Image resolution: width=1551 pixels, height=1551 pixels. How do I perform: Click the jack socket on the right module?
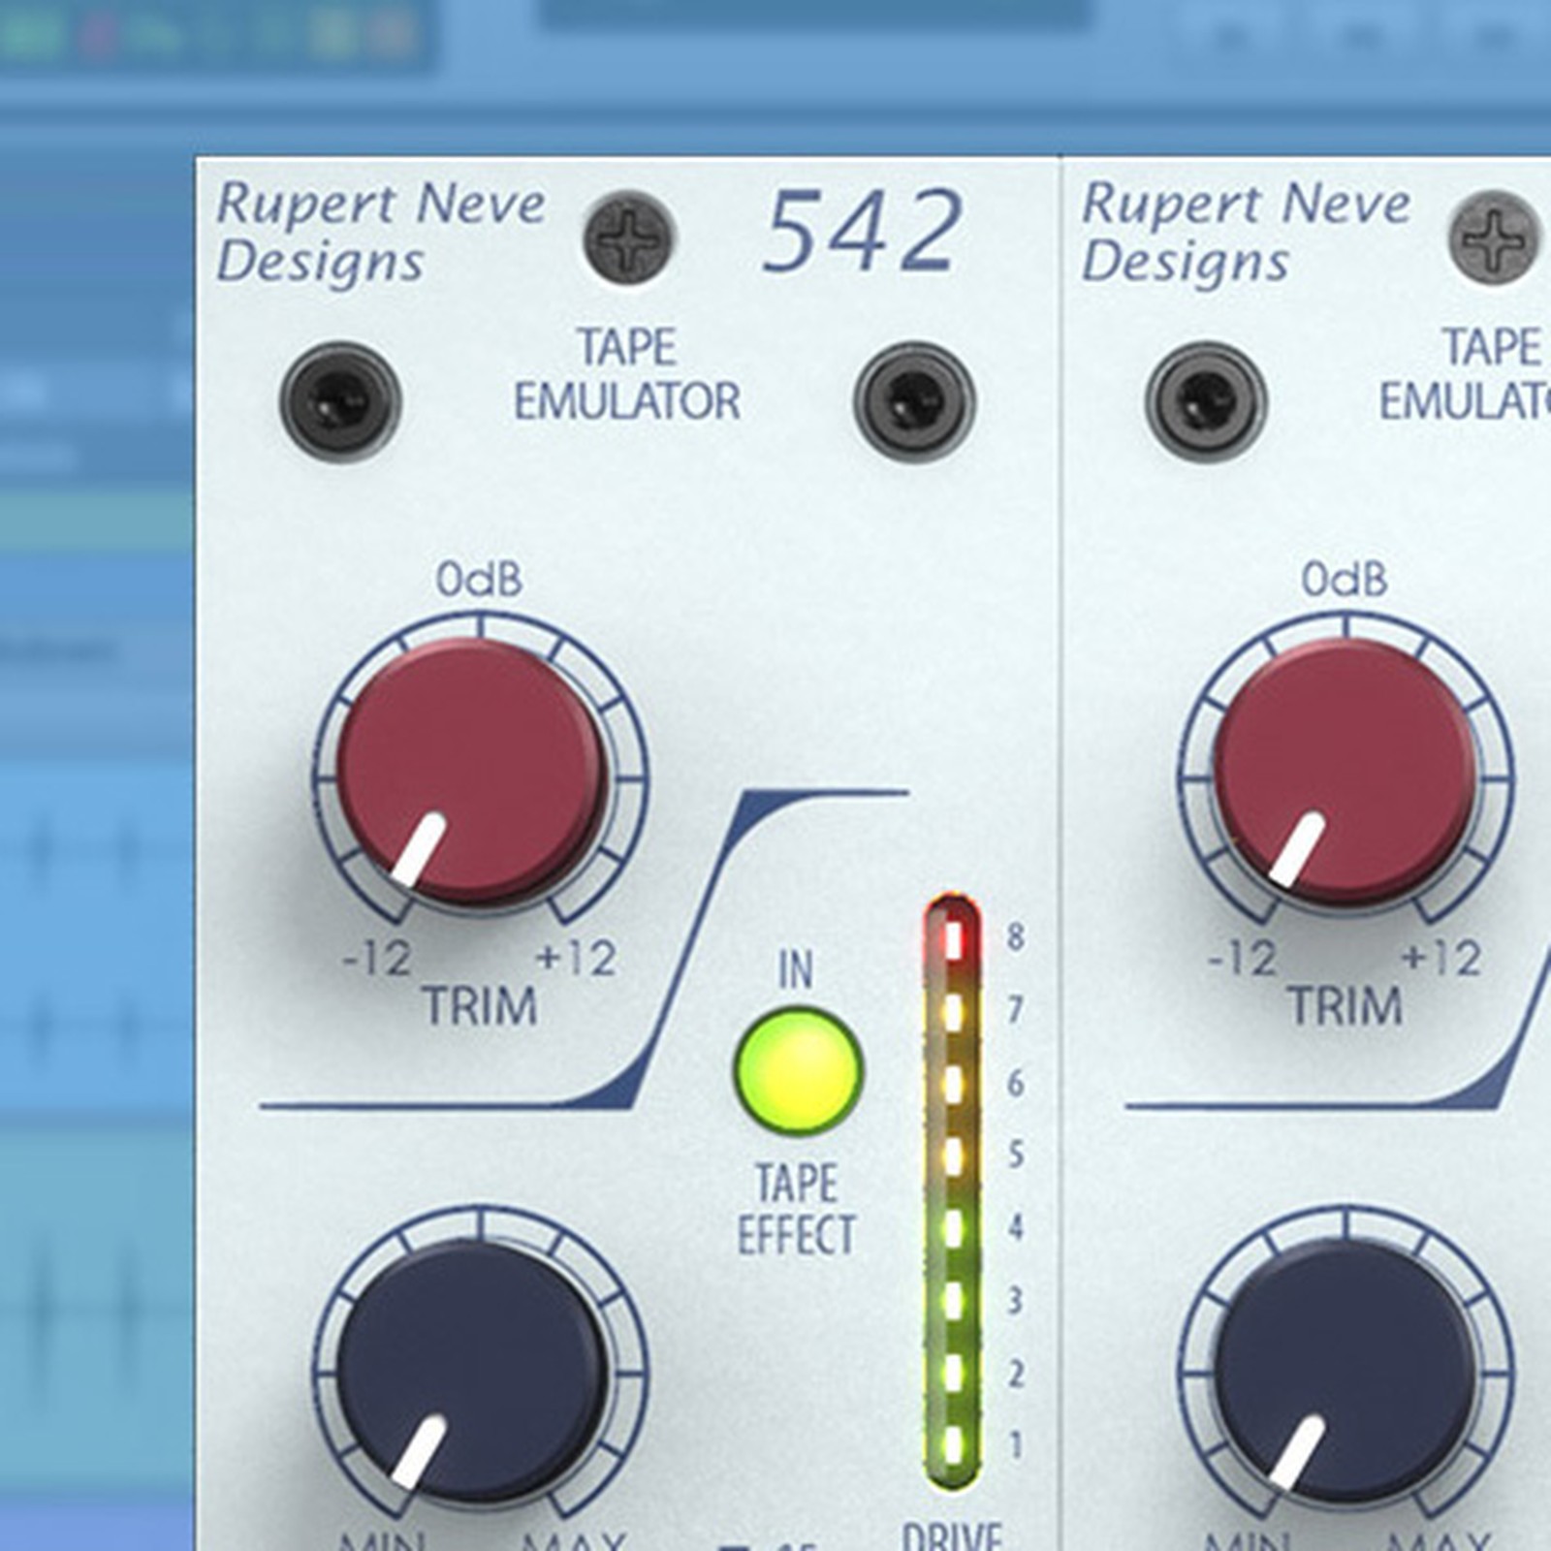(1206, 401)
